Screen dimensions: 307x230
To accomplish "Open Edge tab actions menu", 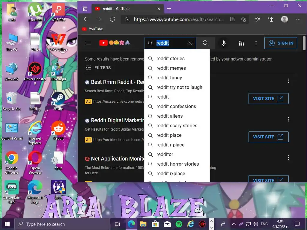I will coord(85,9).
